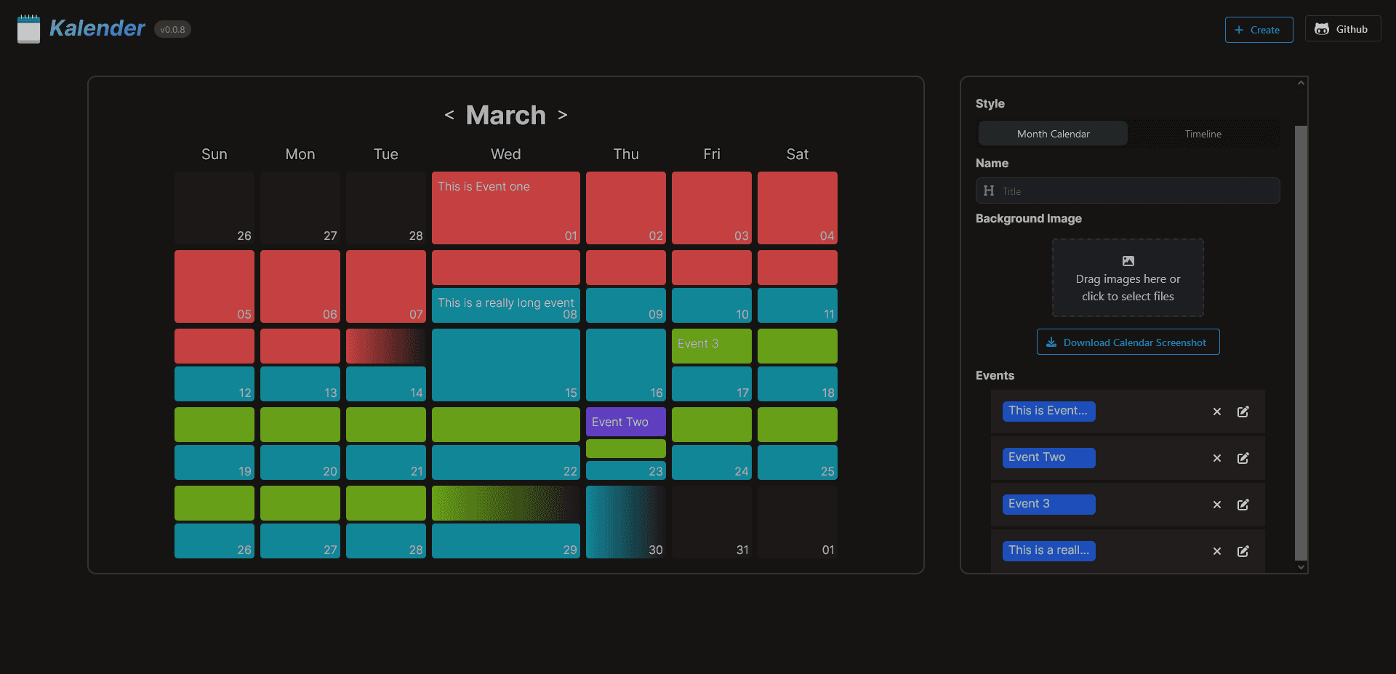Viewport: 1396px width, 674px height.
Task: Click the Sat column header
Action: 798,154
